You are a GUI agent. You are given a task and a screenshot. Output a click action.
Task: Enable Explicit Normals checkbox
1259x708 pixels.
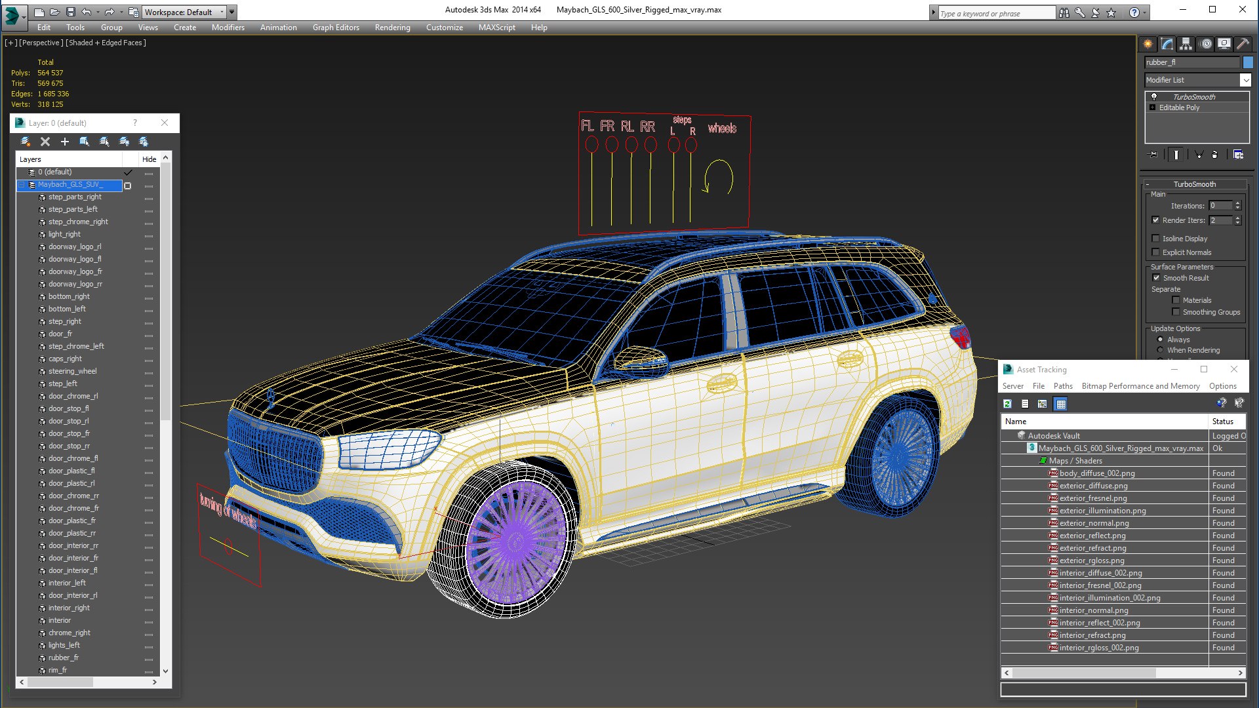[1155, 252]
